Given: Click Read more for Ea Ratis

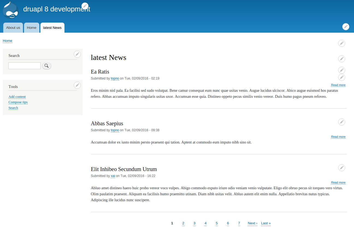Looking at the screenshot, I should click(338, 85).
